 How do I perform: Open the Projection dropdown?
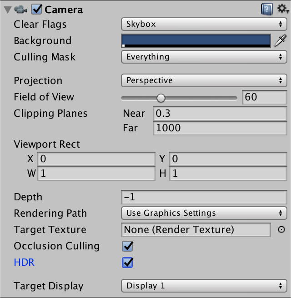[x=204, y=80]
